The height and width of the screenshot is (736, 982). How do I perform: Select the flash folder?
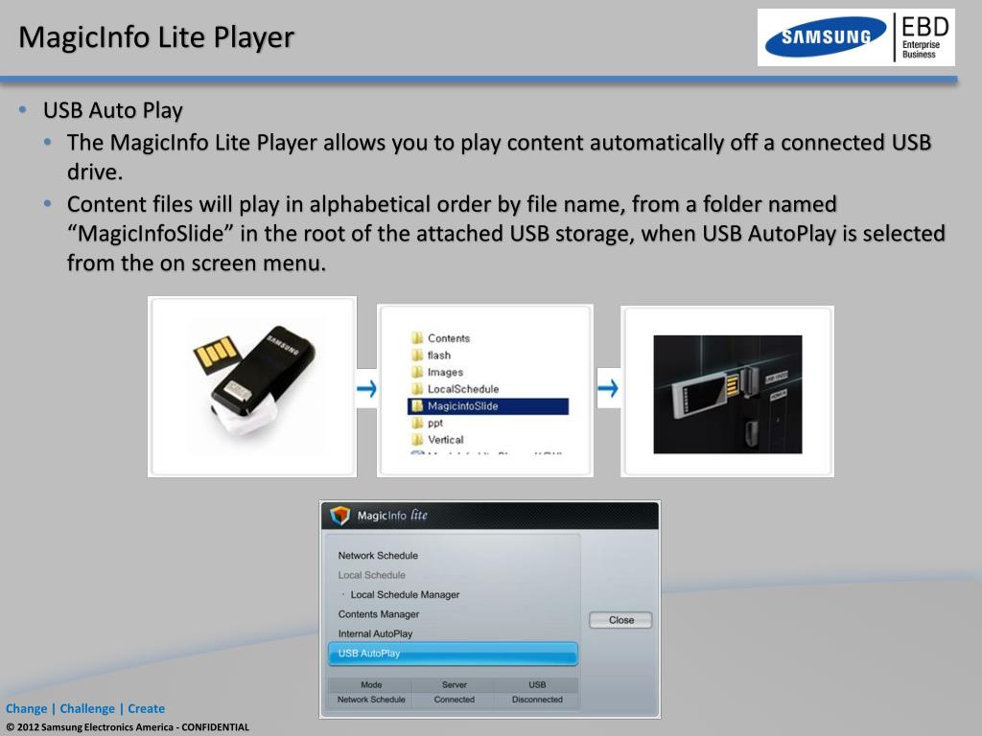coord(432,355)
